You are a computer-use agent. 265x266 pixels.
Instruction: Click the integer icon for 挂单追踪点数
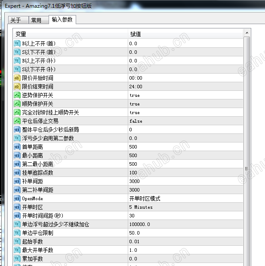(x=17, y=173)
